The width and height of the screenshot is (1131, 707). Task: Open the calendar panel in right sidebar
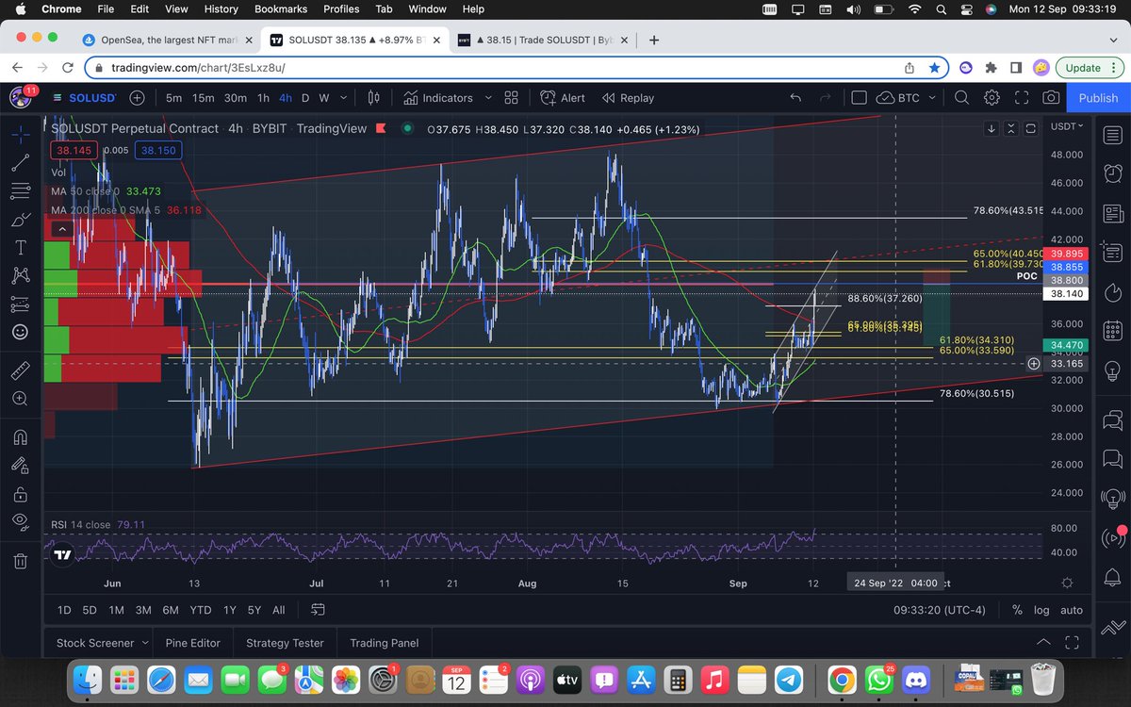[x=1111, y=332]
